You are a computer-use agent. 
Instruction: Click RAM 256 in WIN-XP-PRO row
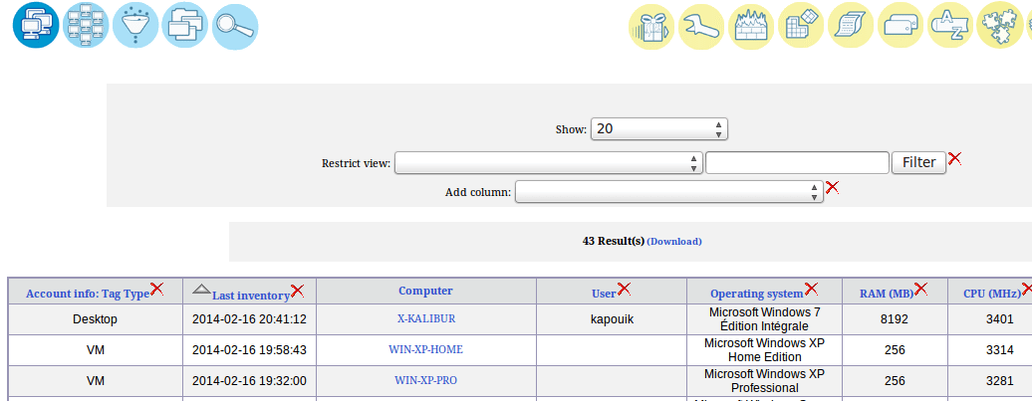(x=895, y=381)
